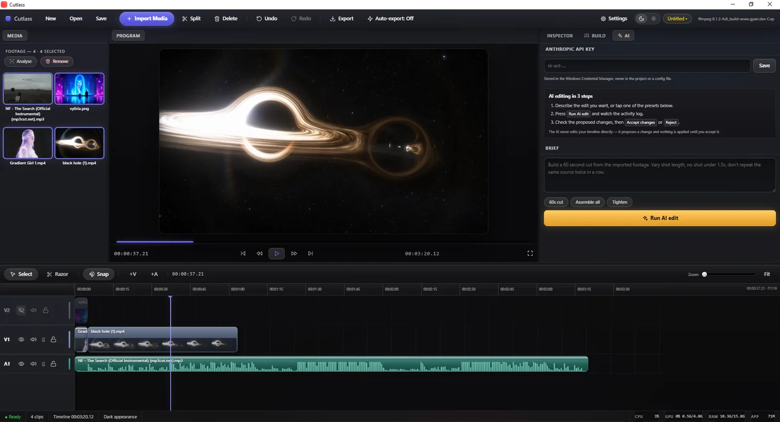
Task: Click the Redo toolbar item
Action: tap(301, 19)
